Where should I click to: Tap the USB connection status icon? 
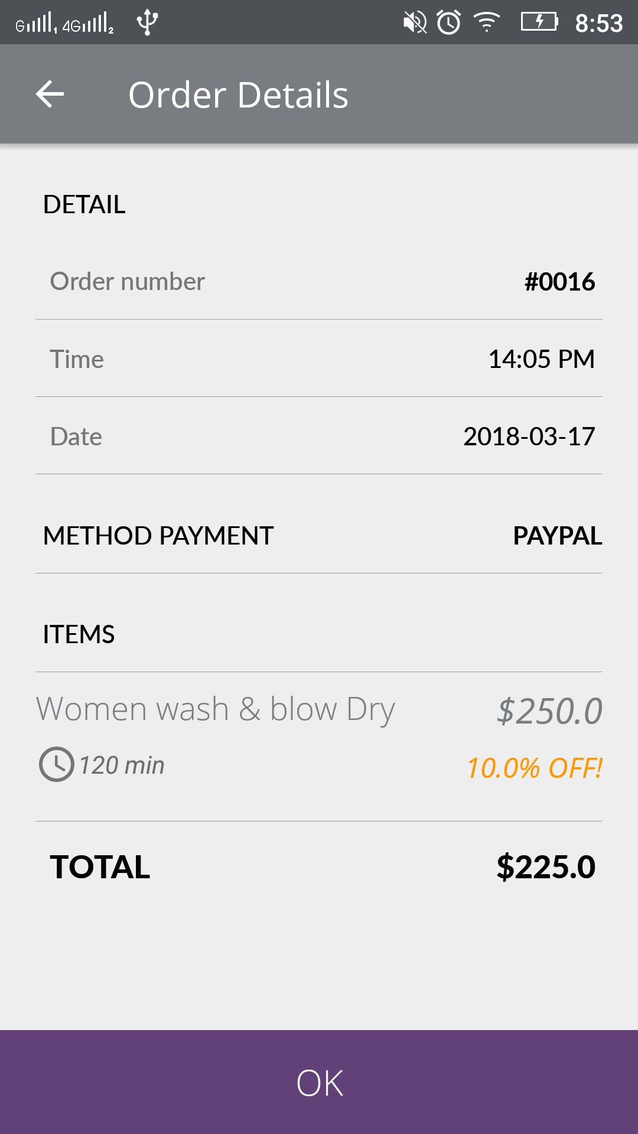(147, 22)
